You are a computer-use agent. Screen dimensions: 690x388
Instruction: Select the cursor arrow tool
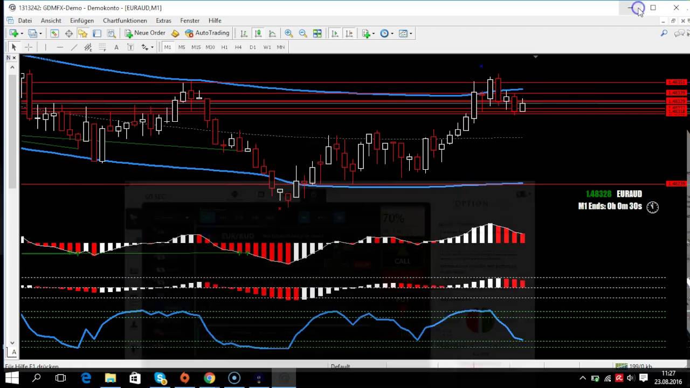point(14,47)
